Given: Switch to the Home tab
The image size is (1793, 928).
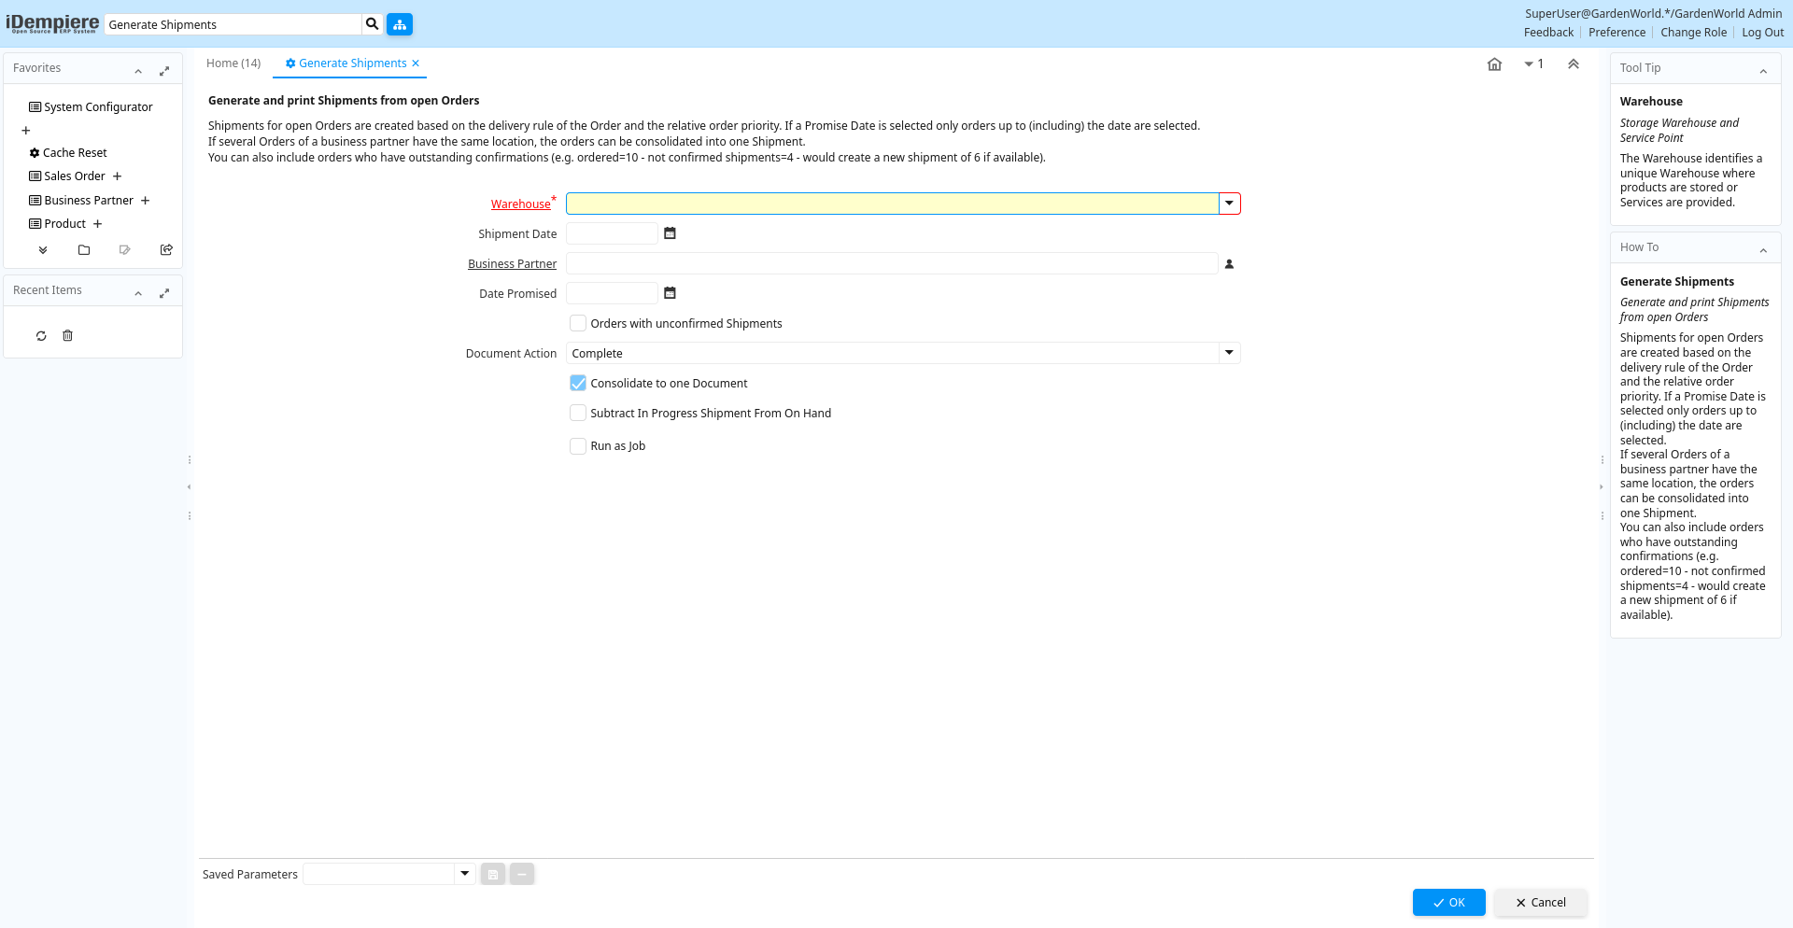Looking at the screenshot, I should coord(233,63).
